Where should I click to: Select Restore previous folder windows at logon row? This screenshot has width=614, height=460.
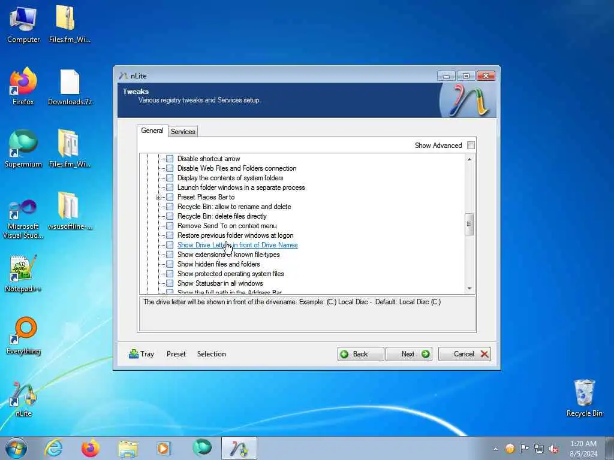235,235
